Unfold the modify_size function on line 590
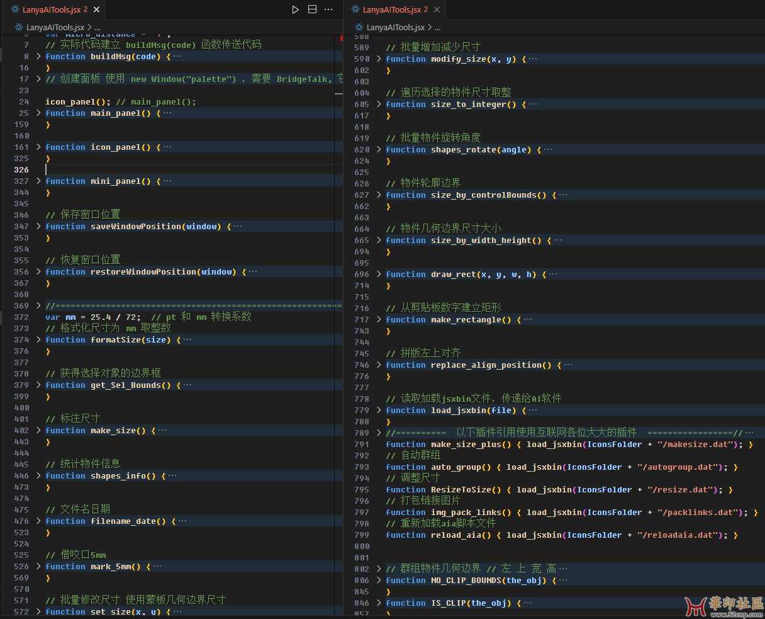The width and height of the screenshot is (765, 619). [x=379, y=59]
